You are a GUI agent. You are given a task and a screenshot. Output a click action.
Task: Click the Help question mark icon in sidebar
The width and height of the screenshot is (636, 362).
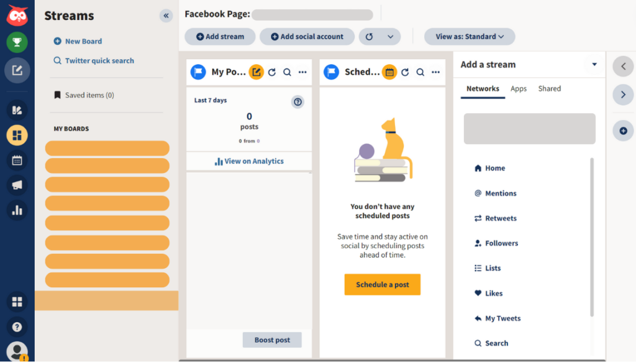(17, 327)
